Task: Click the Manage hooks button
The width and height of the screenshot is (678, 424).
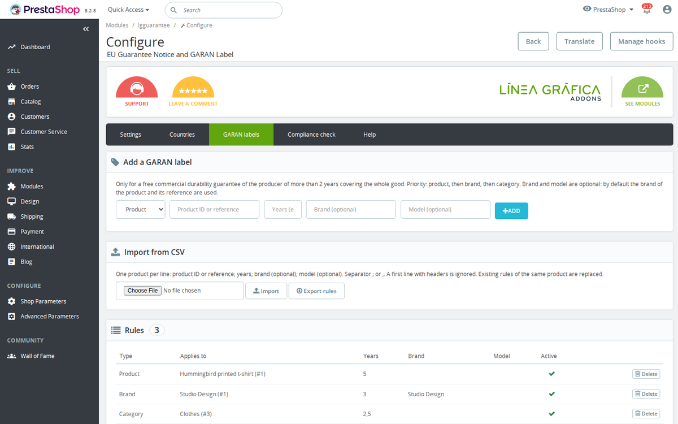Action: 641,41
